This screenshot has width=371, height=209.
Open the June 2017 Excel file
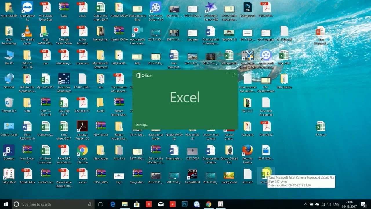coord(284,57)
